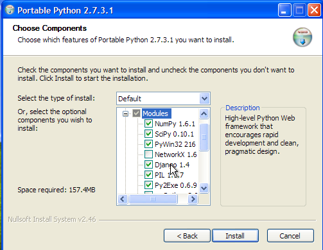Select the NumPy 1.6.1 label

(175, 124)
